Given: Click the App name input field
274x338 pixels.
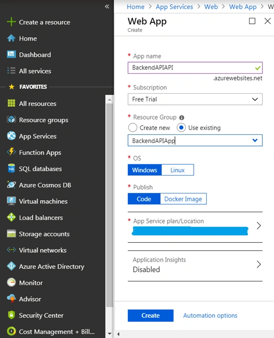Looking at the screenshot, I should point(195,68).
